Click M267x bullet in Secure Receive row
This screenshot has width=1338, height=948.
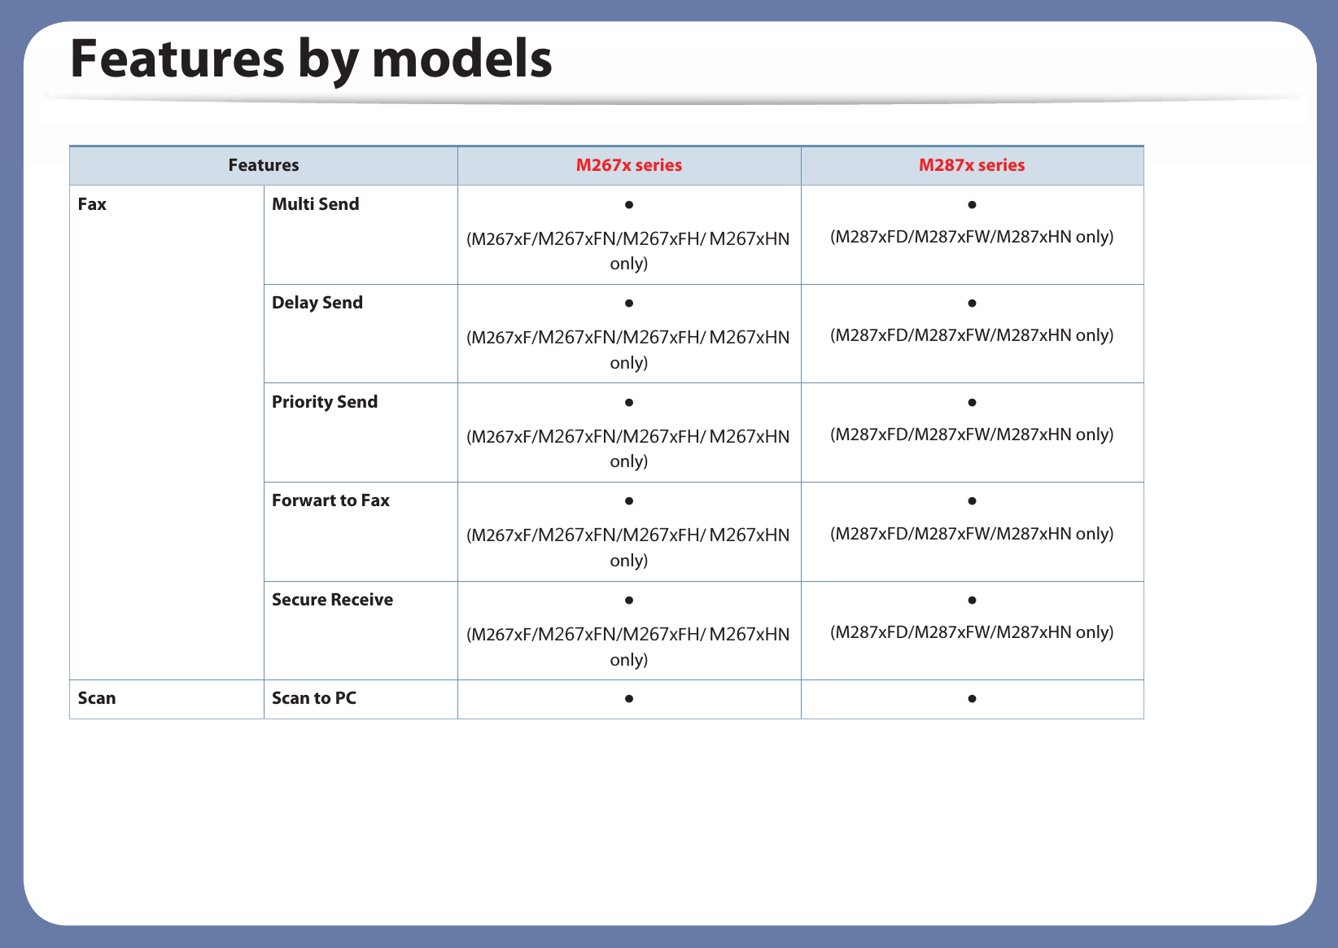click(x=629, y=601)
